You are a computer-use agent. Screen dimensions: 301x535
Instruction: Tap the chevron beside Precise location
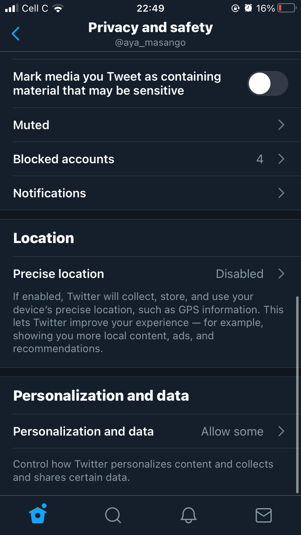[x=281, y=274]
